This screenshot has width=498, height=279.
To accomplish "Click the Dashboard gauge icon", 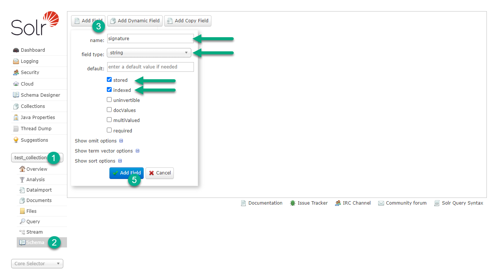I will (x=16, y=50).
